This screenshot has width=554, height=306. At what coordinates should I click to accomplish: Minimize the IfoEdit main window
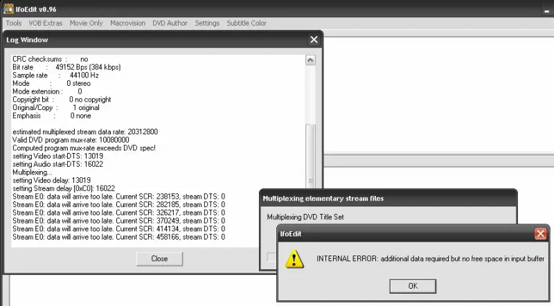tap(546, 10)
